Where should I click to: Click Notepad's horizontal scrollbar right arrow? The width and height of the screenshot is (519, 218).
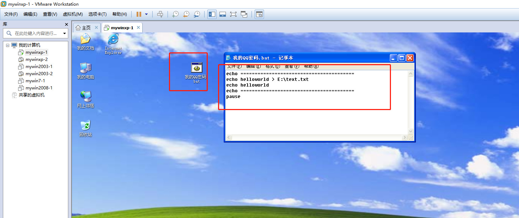pyautogui.click(x=405, y=137)
